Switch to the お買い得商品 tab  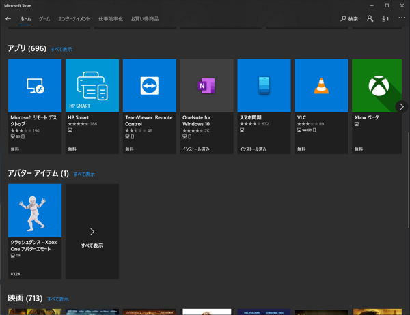pos(145,19)
